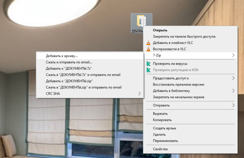Image resolution: width=244 pixels, height=158 pixels.
Task: Select Сжать и отправить по email...
Action: tap(90, 62)
